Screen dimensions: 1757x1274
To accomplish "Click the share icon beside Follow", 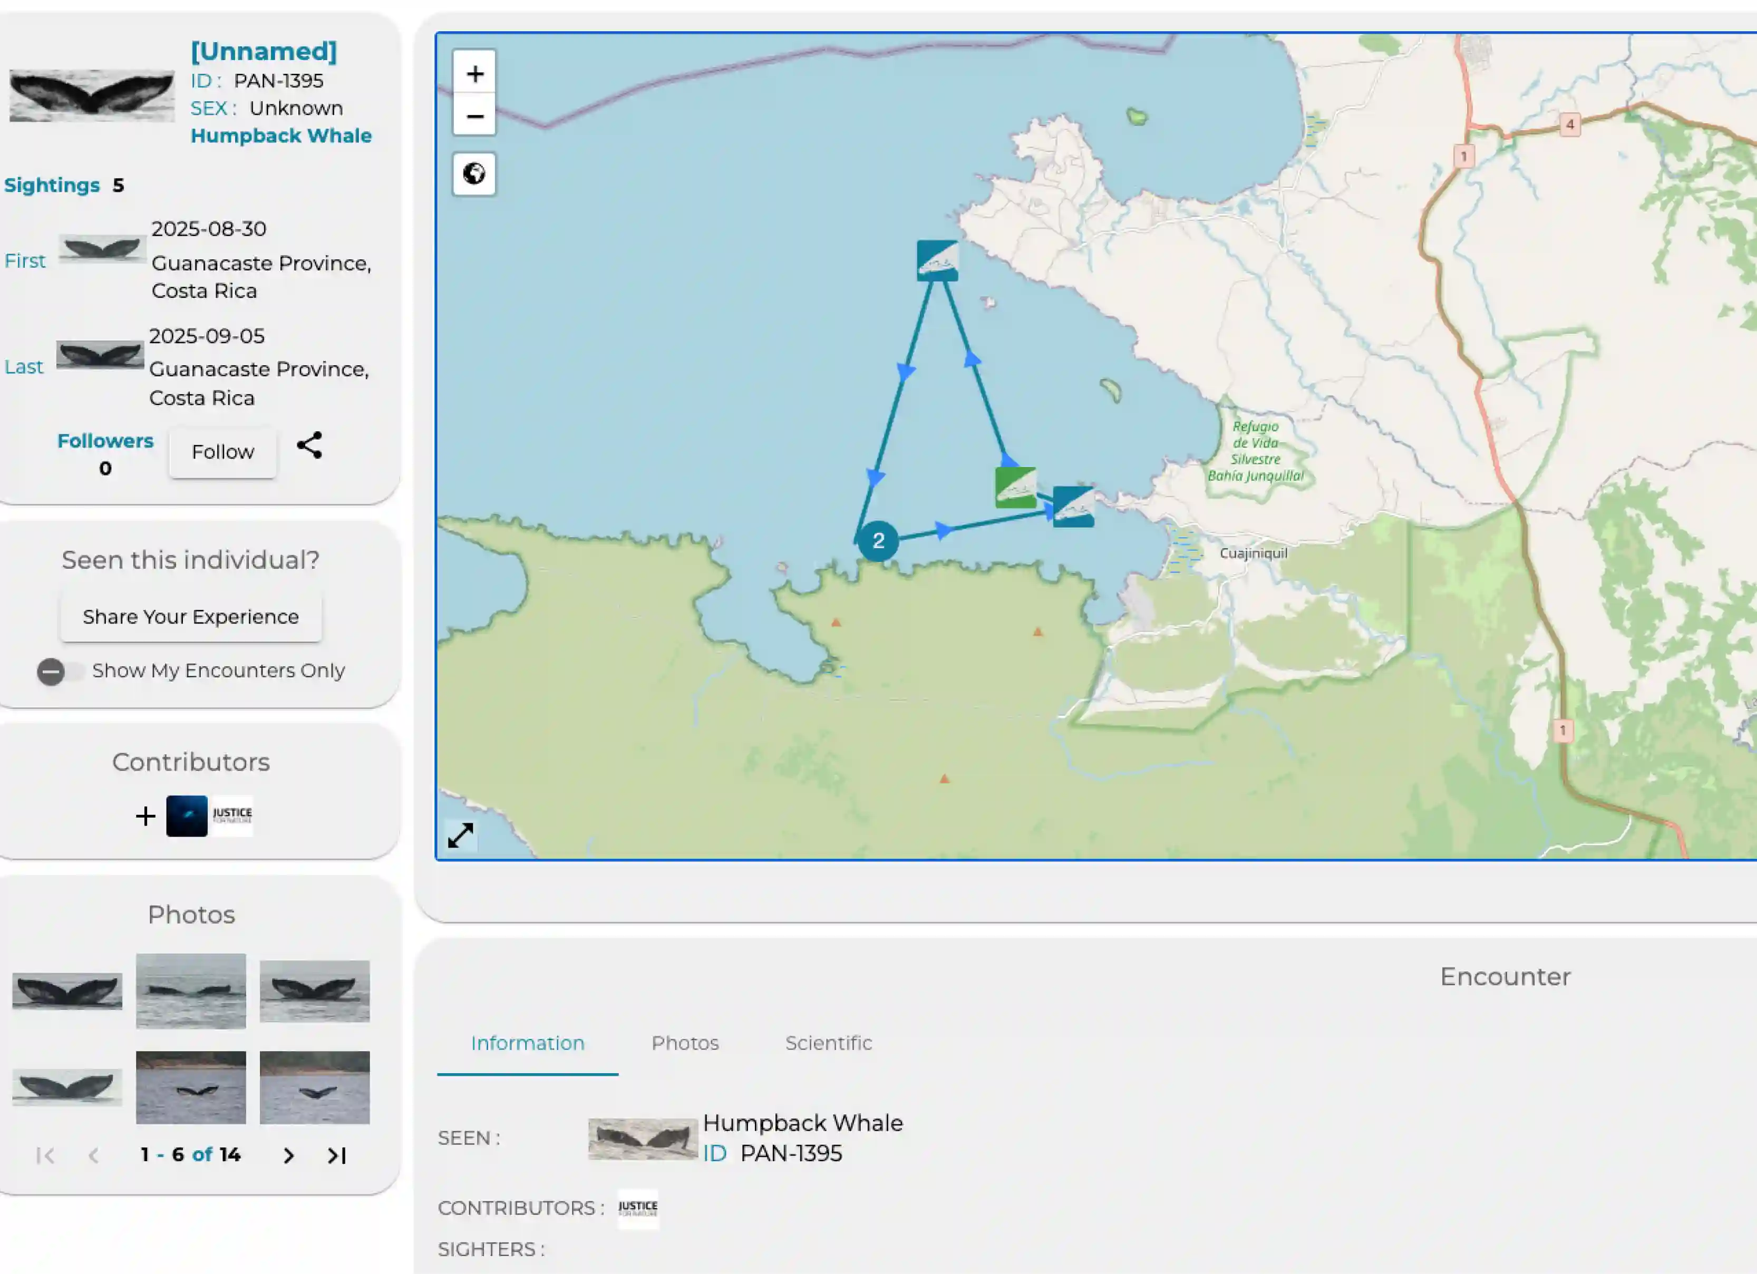I will 309,445.
